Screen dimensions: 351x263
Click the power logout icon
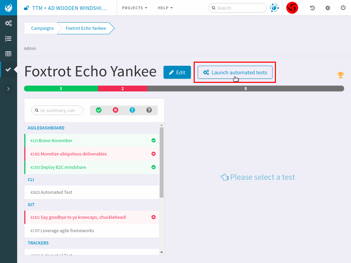[x=342, y=8]
